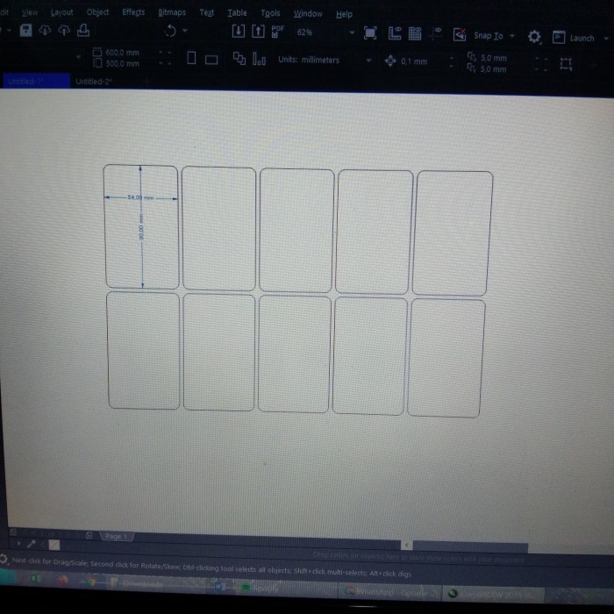Open the Bitmaps menu
Image resolution: width=614 pixels, height=614 pixels.
pos(171,13)
